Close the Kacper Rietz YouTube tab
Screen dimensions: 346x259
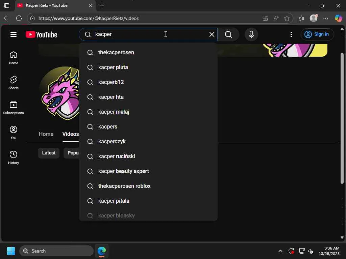[x=91, y=5]
